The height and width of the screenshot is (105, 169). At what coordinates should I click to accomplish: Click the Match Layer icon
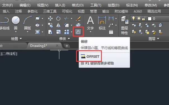click(x=161, y=32)
